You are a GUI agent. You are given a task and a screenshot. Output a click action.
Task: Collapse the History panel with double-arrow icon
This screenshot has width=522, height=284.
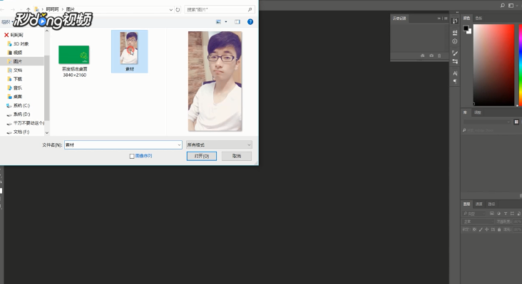point(439,19)
